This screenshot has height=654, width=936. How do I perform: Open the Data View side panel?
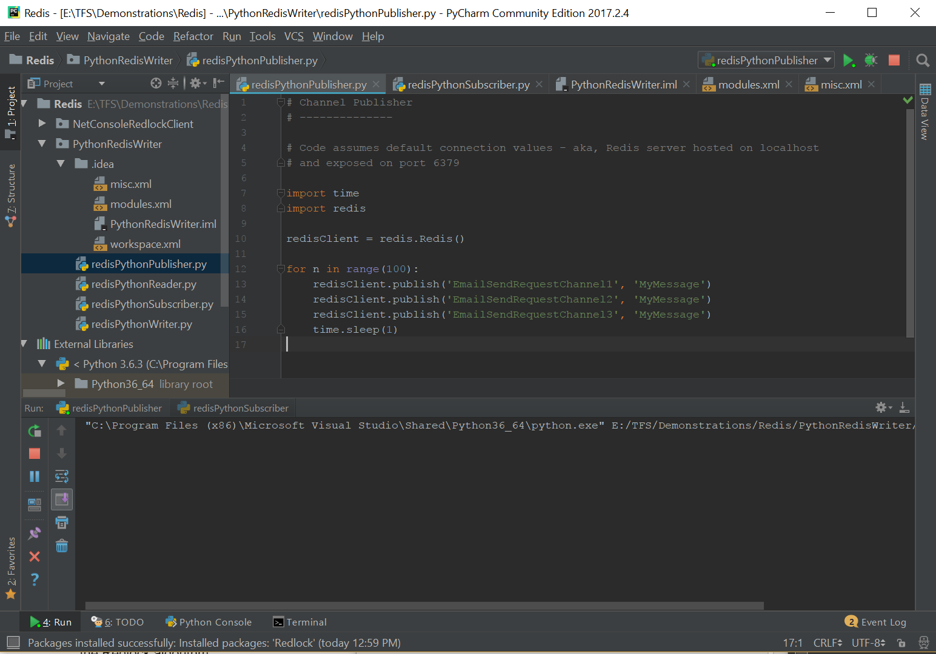[925, 112]
